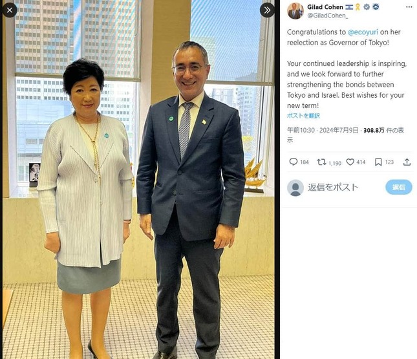Click the grey user avatar by reply box
The image size is (417, 359).
click(295, 188)
